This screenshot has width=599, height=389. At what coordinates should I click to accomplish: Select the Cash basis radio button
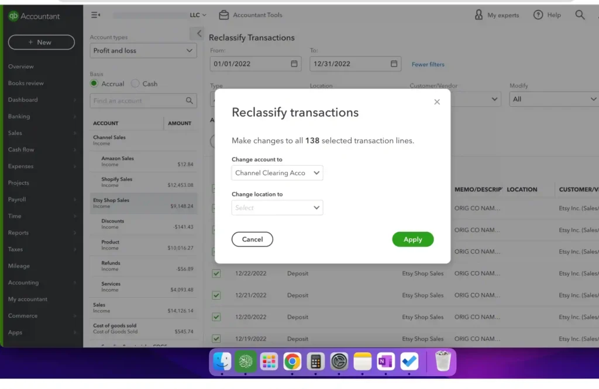pyautogui.click(x=135, y=84)
